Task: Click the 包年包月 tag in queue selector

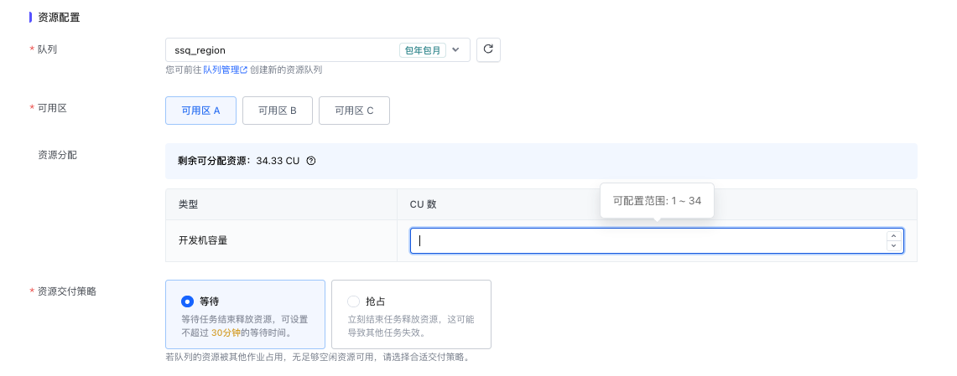Action: click(x=422, y=50)
